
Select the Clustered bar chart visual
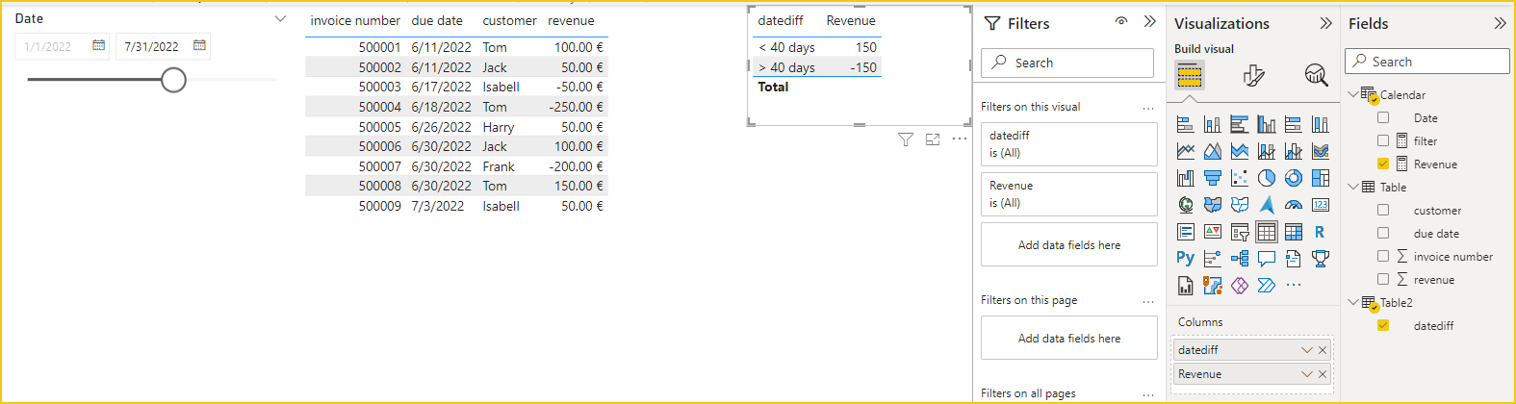point(1240,124)
